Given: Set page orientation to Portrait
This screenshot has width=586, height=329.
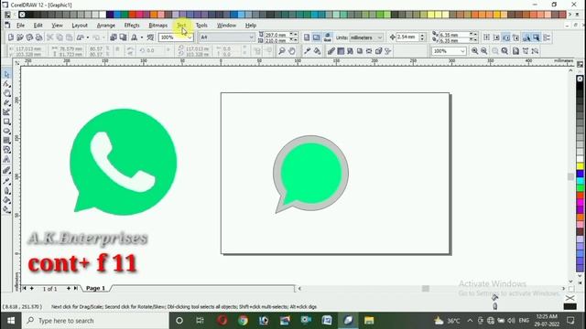Looking at the screenshot, I should [x=307, y=37].
